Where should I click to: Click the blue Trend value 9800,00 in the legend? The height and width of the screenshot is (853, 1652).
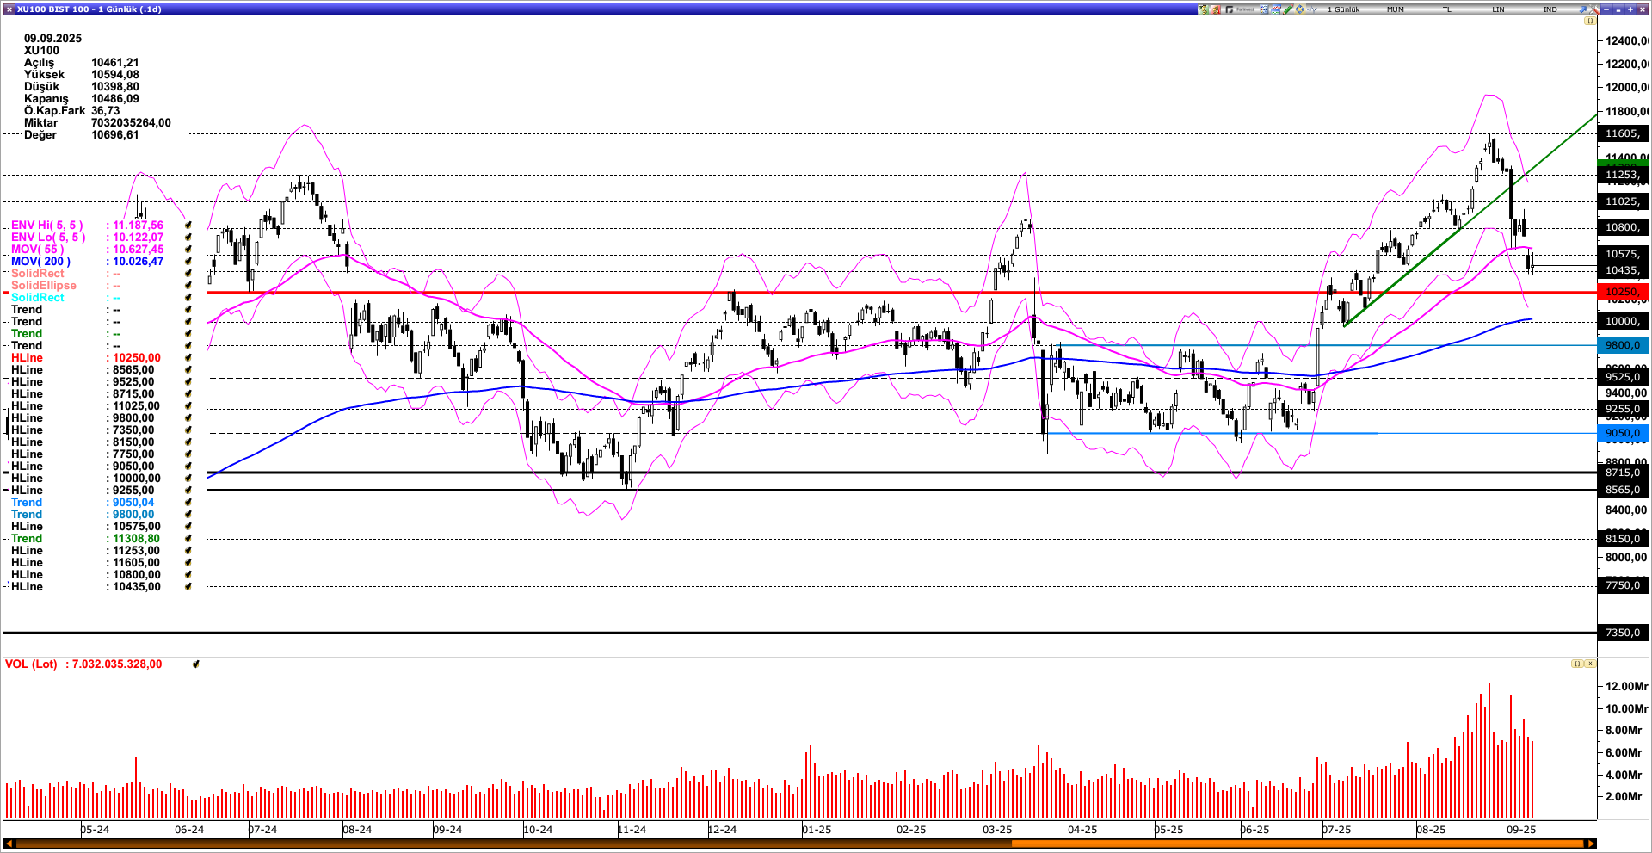coord(133,515)
